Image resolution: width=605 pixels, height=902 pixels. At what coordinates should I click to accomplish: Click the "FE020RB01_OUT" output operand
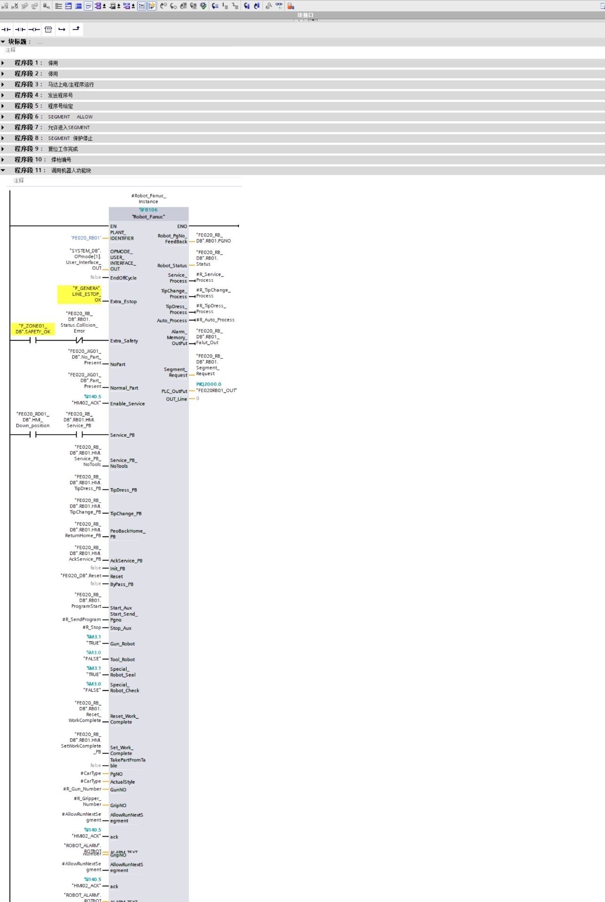(217, 391)
